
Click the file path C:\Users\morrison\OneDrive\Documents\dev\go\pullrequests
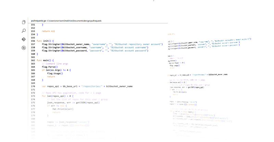pyautogui.click(x=74, y=21)
